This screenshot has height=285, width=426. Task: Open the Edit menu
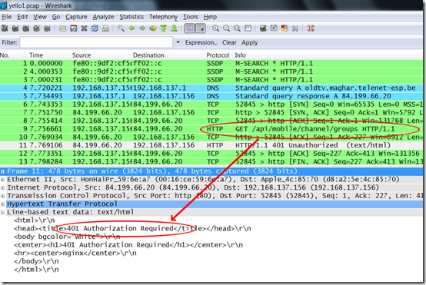22,17
